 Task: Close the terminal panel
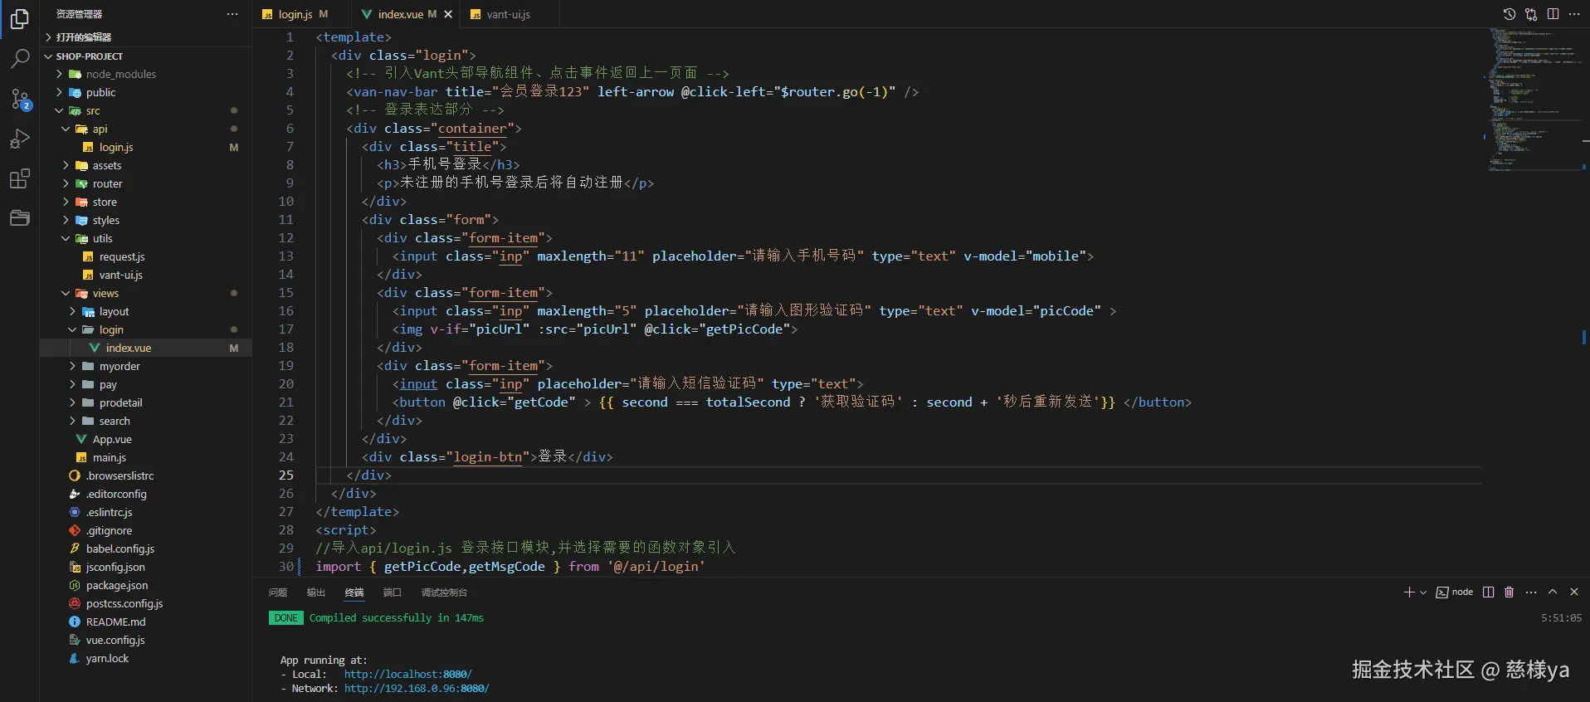tap(1574, 592)
